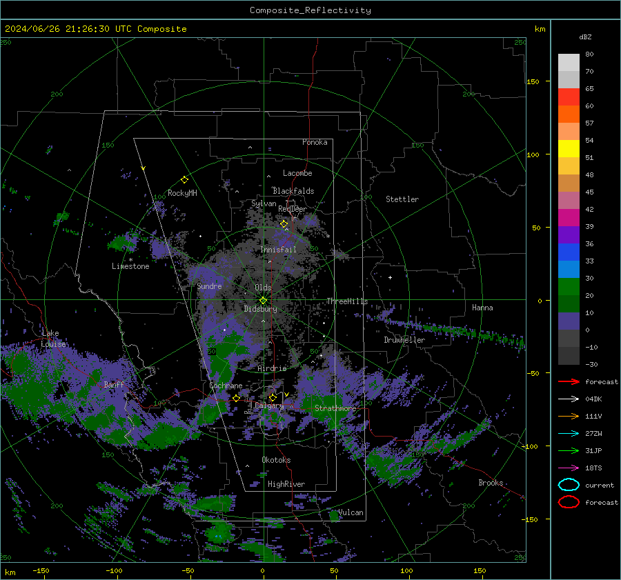Click the 'RockyMH' map label
Screen dimensions: 621x580
[x=182, y=193]
